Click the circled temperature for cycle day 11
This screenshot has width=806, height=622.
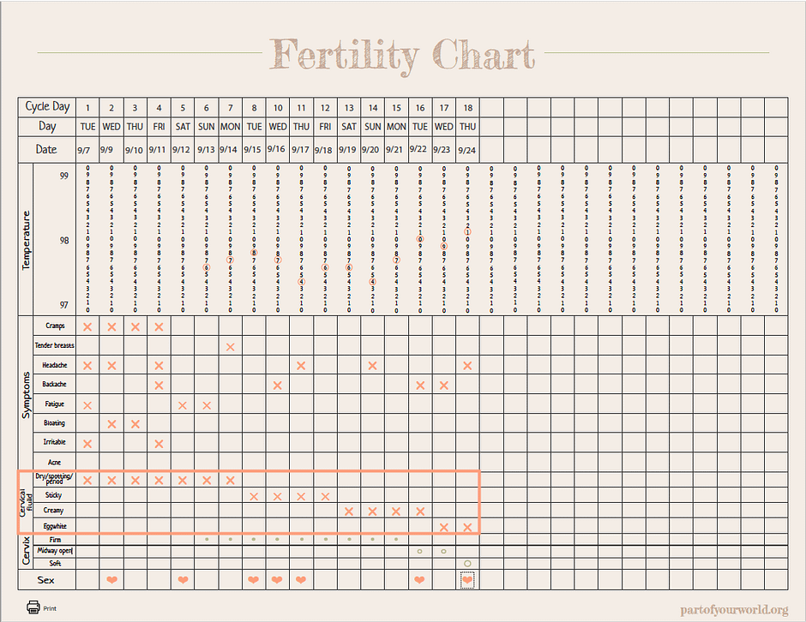point(301,281)
